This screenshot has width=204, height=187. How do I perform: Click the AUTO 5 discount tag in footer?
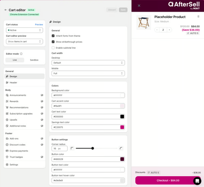(x=153, y=172)
